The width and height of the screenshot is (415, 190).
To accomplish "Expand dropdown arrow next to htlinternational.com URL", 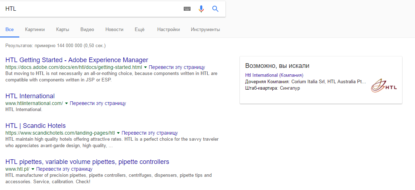I will click(66, 104).
